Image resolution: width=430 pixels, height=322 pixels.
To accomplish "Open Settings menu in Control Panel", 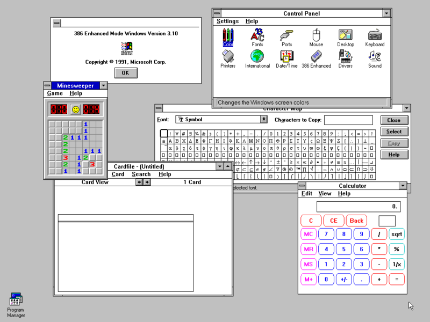I will [227, 21].
